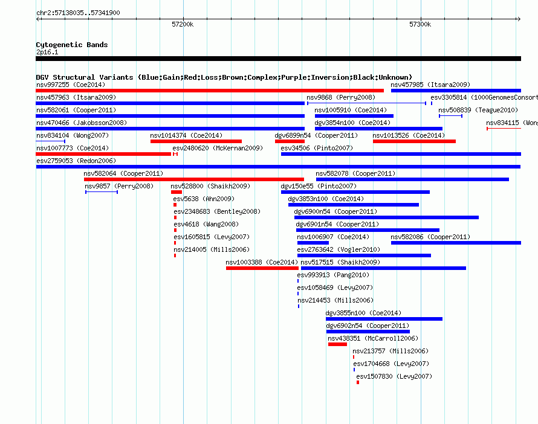
Task: Click nsv1013526 (Coe2014) label
Action: [x=409, y=135]
